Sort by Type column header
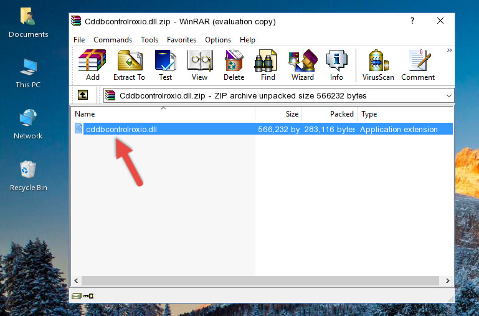This screenshot has width=479, height=316. (405, 114)
